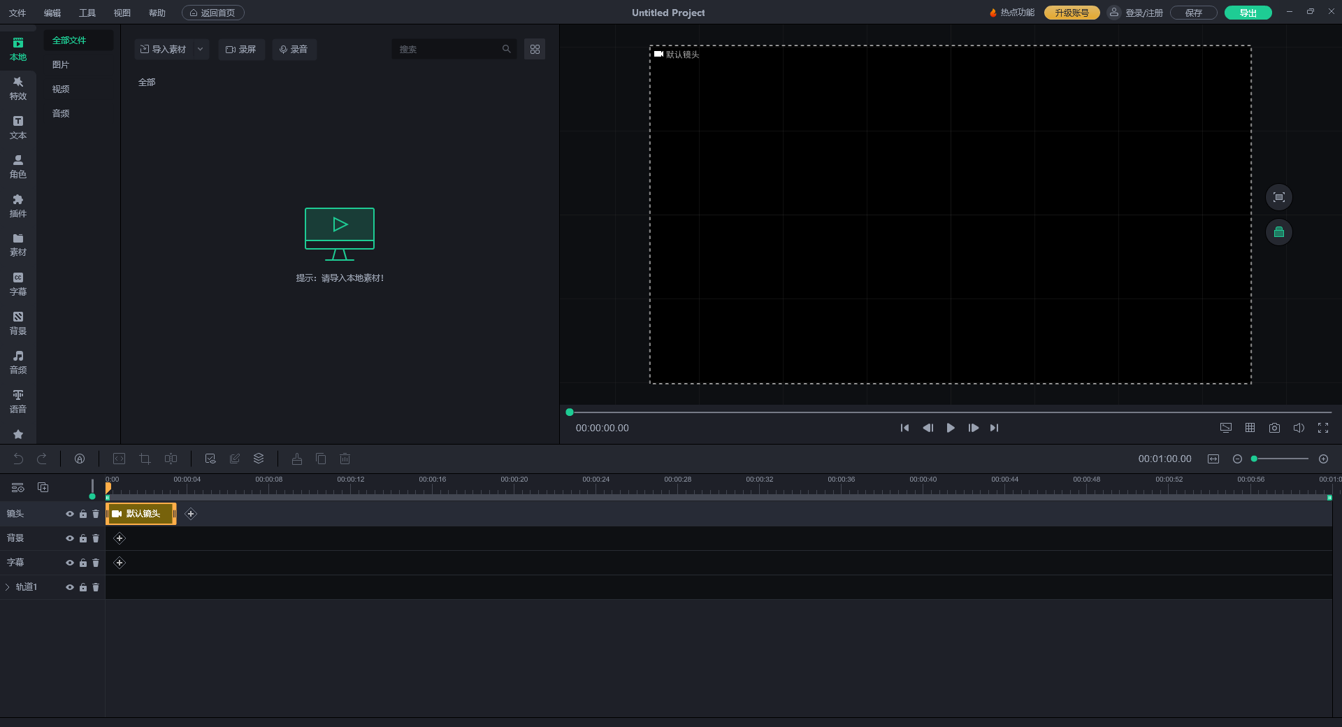The image size is (1342, 727).
Task: Switch media list to grid view
Action: (x=535, y=49)
